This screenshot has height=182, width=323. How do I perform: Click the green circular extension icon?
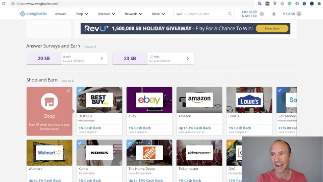tap(290, 4)
